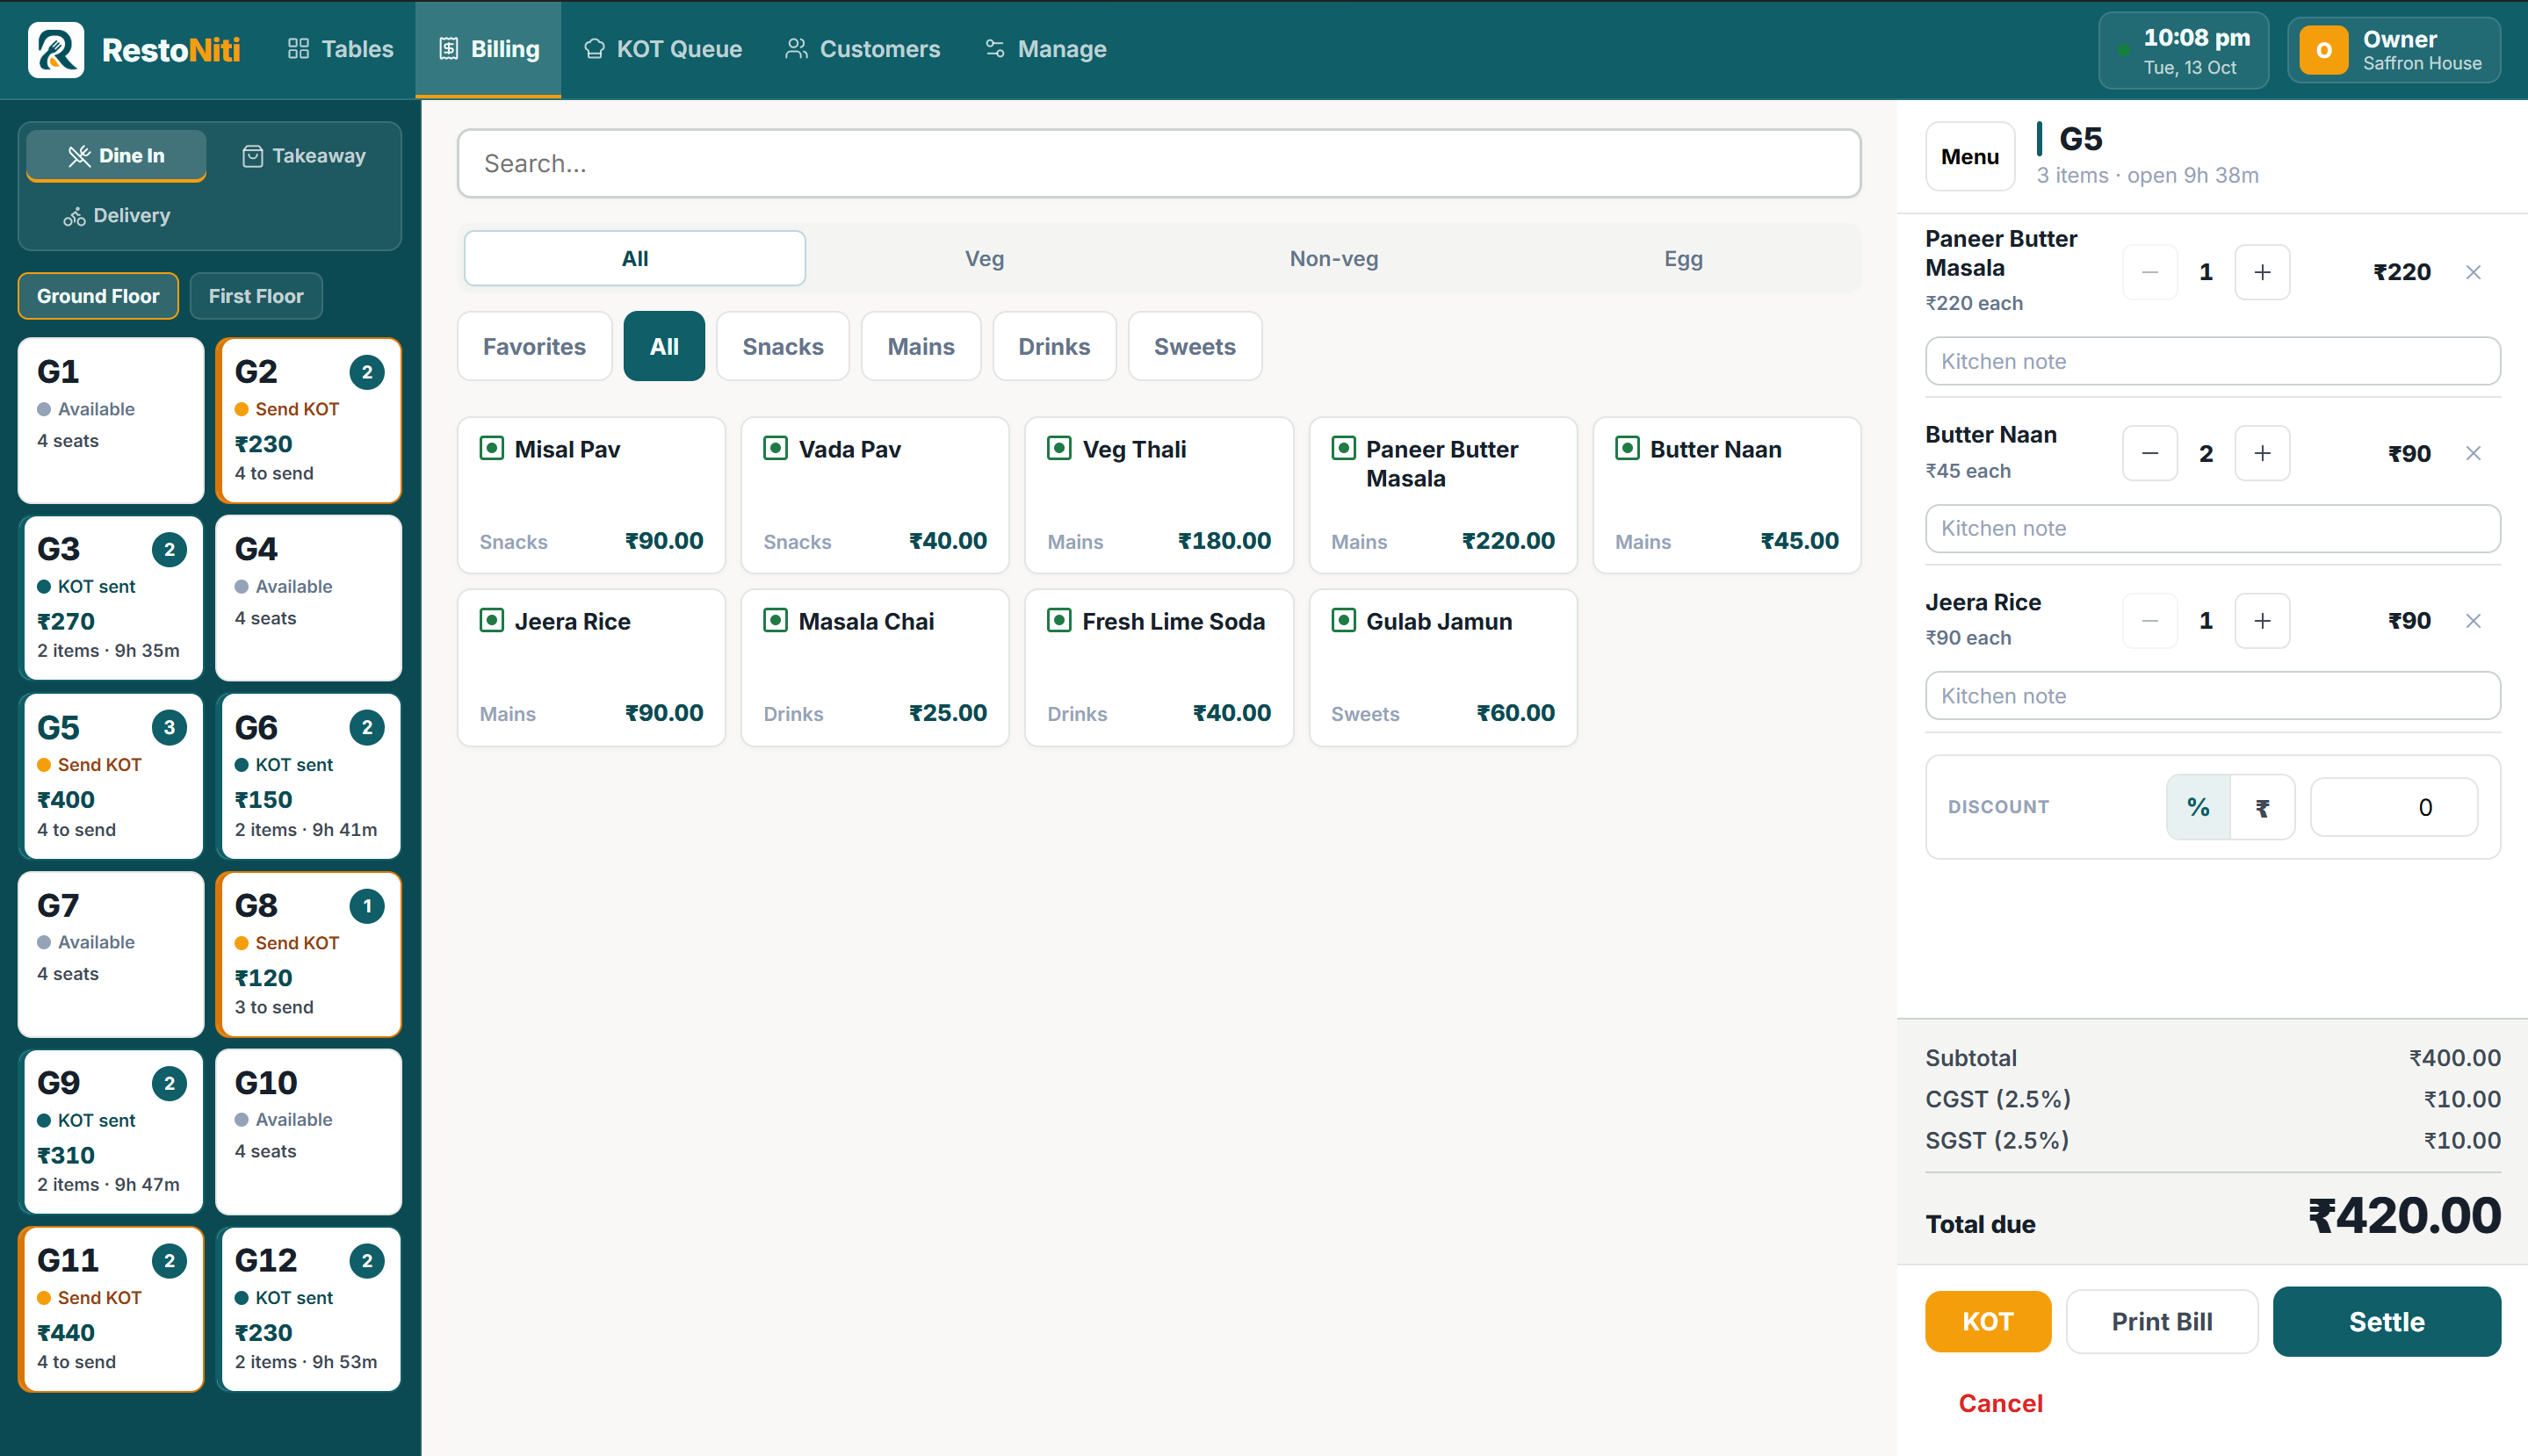
Task: Show the First Floor tables
Action: click(256, 296)
